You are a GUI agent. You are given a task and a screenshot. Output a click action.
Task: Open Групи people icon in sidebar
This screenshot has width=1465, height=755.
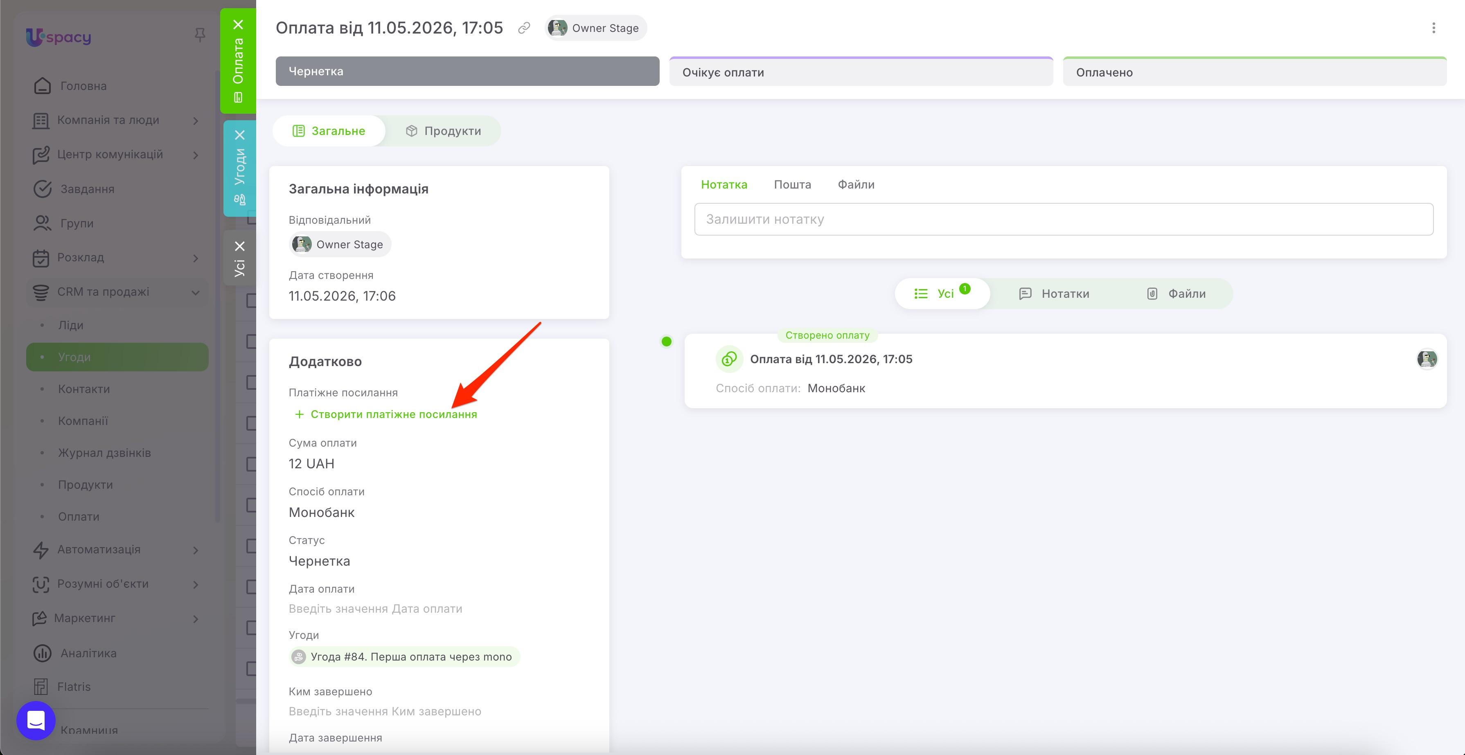click(x=43, y=223)
